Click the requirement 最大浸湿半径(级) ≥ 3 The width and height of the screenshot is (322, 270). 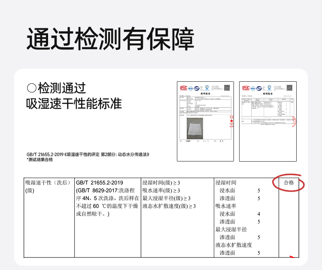click(166, 198)
